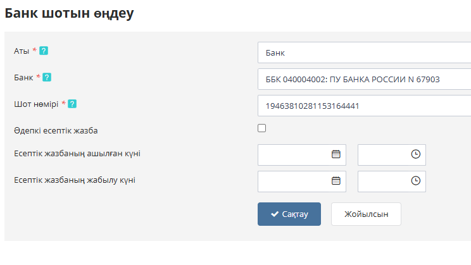The image size is (471, 265).
Task: Click the Шот нөмірі account number field
Action: pyautogui.click(x=364, y=106)
